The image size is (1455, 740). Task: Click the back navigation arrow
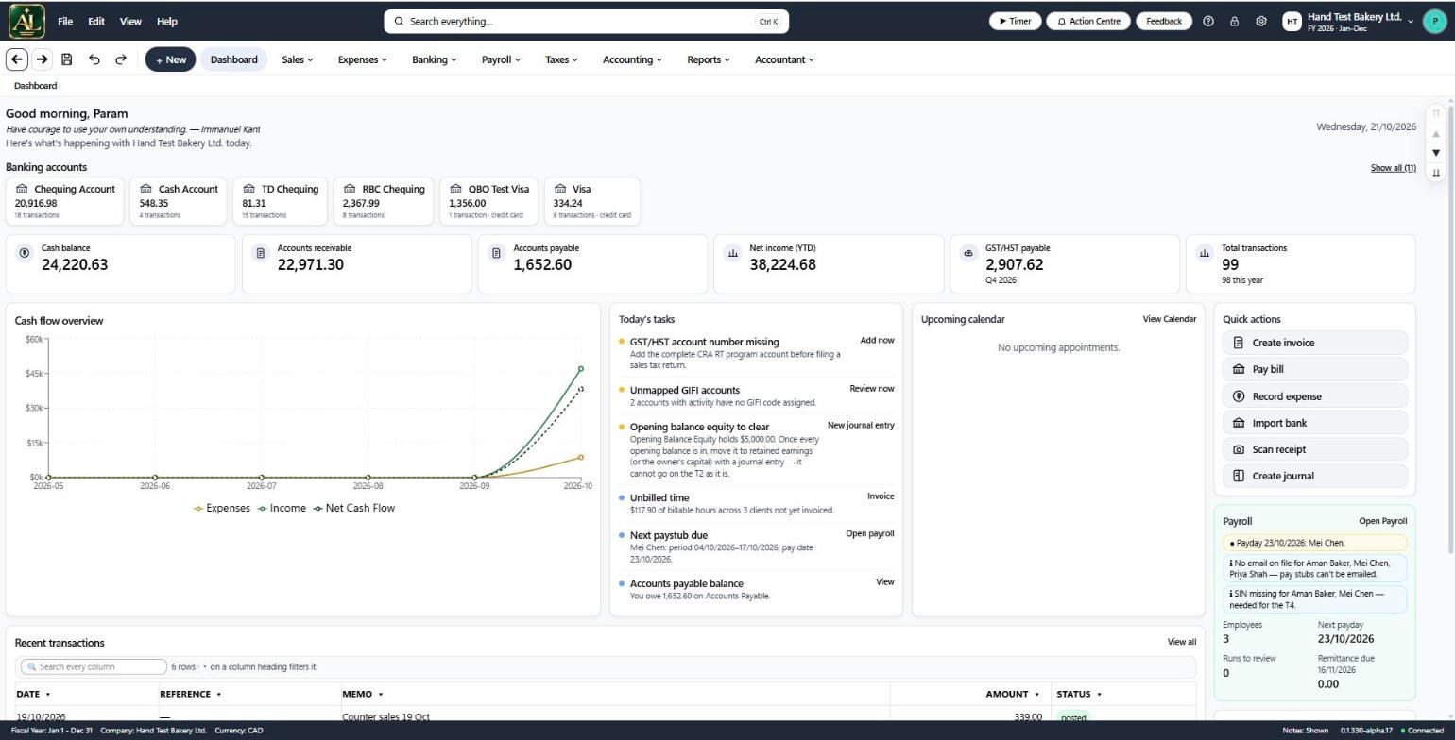tap(16, 59)
